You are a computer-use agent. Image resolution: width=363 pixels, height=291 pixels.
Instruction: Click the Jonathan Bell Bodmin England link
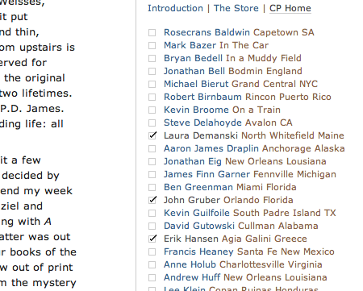[x=233, y=71]
